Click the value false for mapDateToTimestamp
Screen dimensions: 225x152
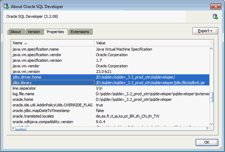click(100, 111)
